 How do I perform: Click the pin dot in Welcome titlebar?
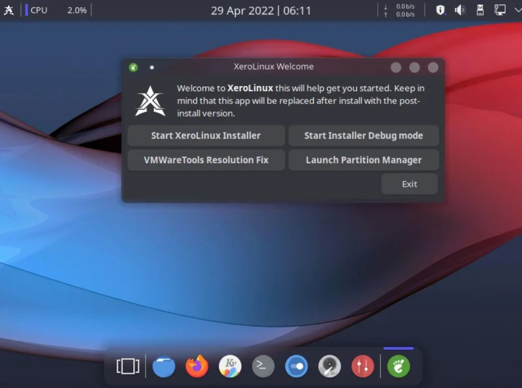(152, 68)
